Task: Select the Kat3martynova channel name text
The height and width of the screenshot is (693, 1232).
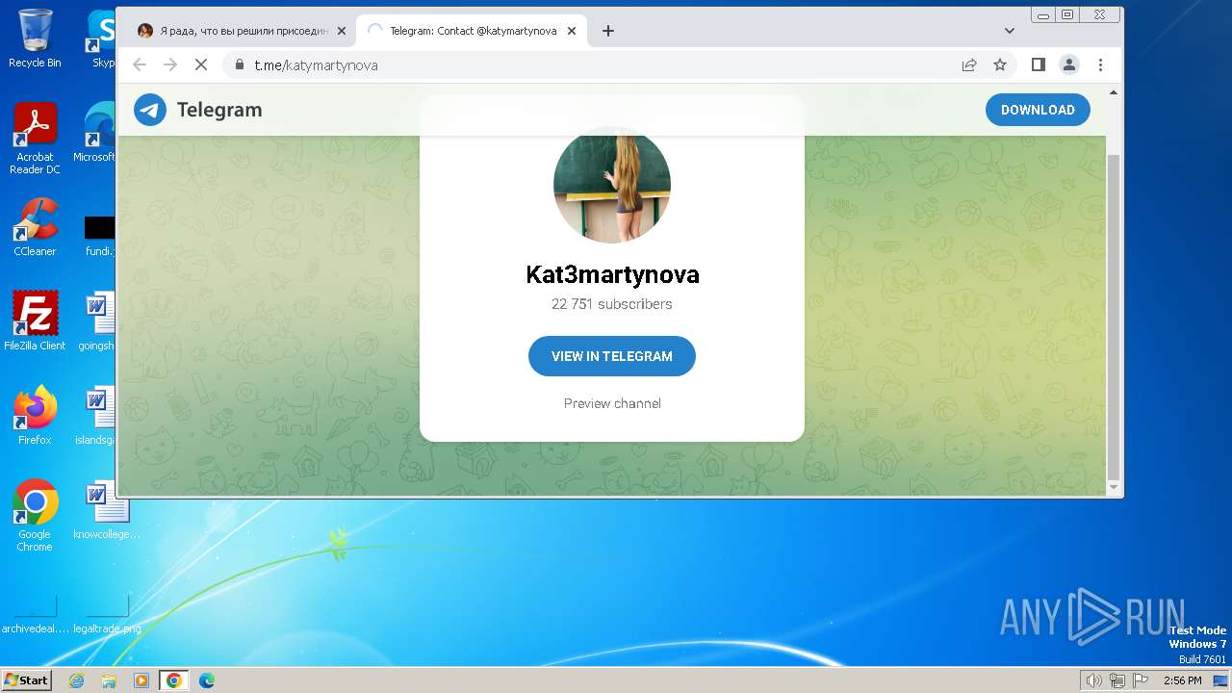Action: 612,274
